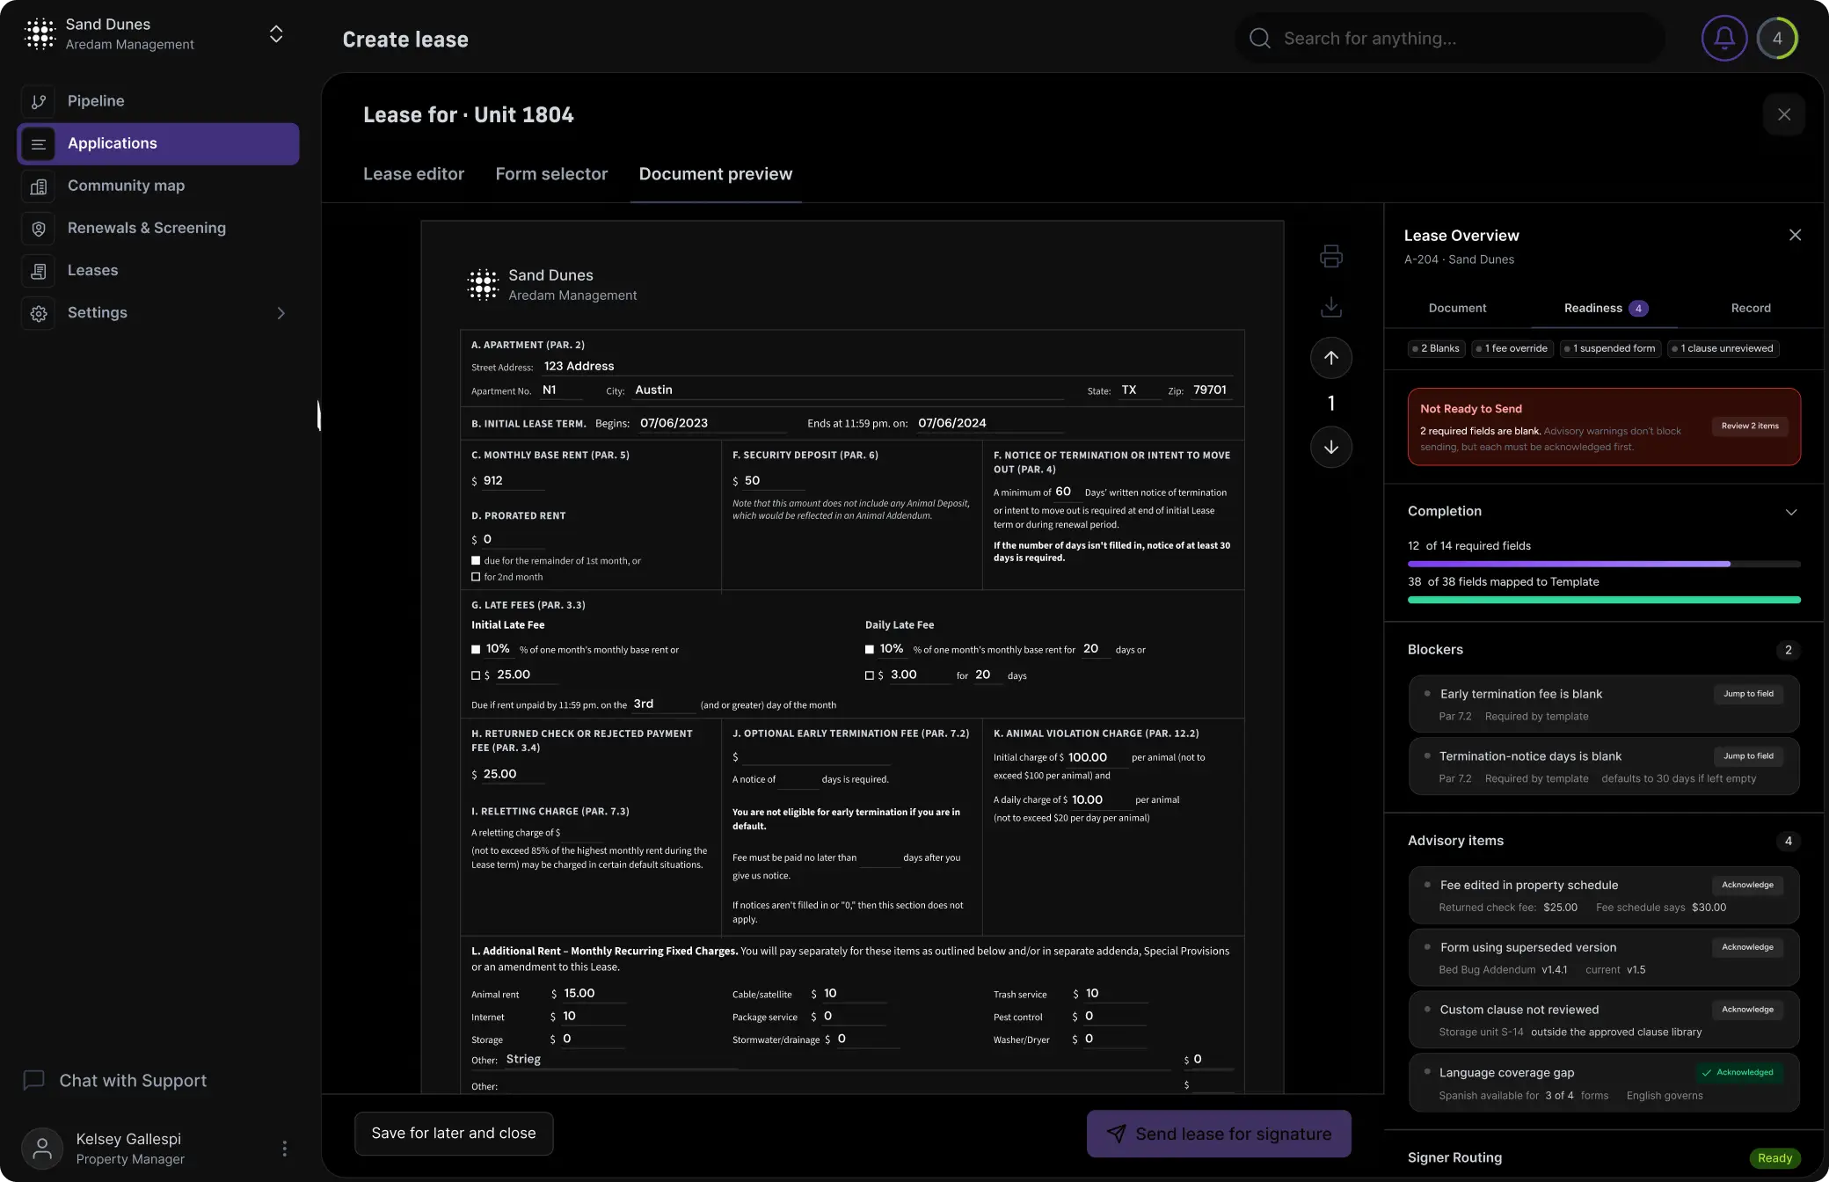Collapse the Completion section
The width and height of the screenshot is (1829, 1182).
[1791, 512]
